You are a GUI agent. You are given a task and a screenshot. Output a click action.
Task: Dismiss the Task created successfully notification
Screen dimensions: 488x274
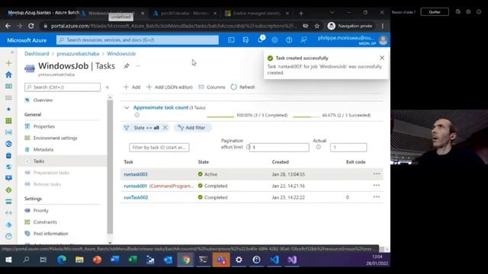pyautogui.click(x=382, y=58)
